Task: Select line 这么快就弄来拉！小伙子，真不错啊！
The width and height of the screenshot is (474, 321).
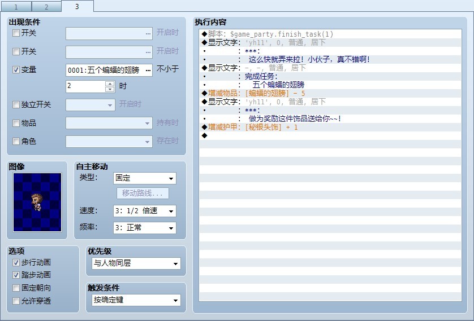Action: click(330, 59)
